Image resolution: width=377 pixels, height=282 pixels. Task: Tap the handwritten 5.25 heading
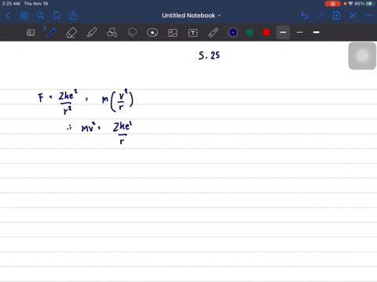[x=209, y=56]
